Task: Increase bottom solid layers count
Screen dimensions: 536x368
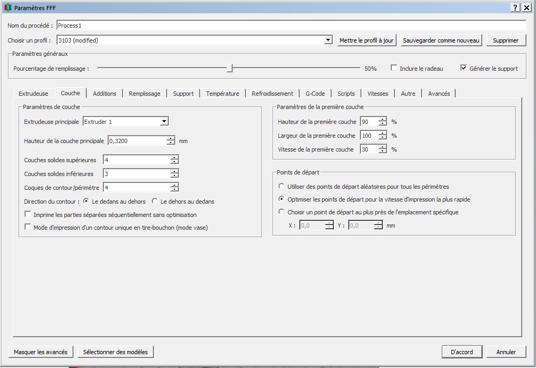Action: coord(174,171)
